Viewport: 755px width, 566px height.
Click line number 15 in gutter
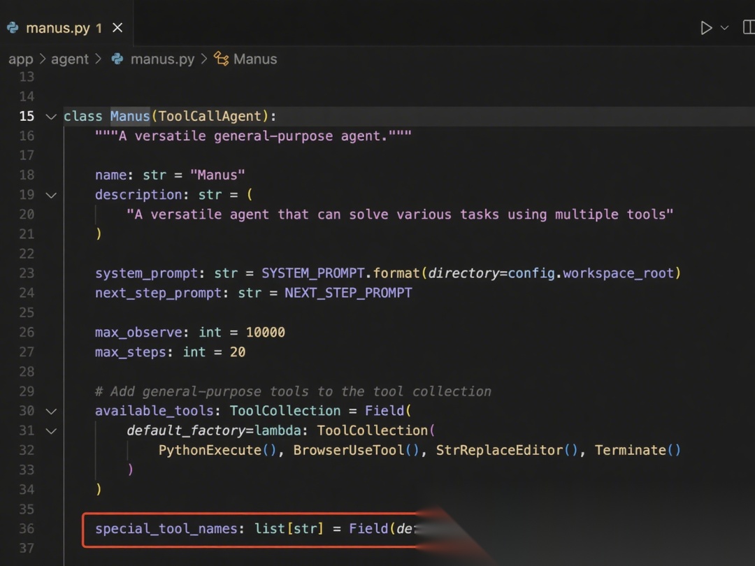(27, 117)
